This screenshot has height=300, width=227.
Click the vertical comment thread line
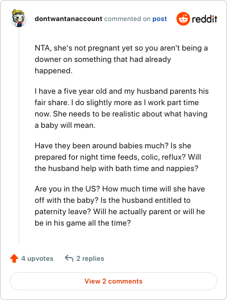(x=19, y=136)
